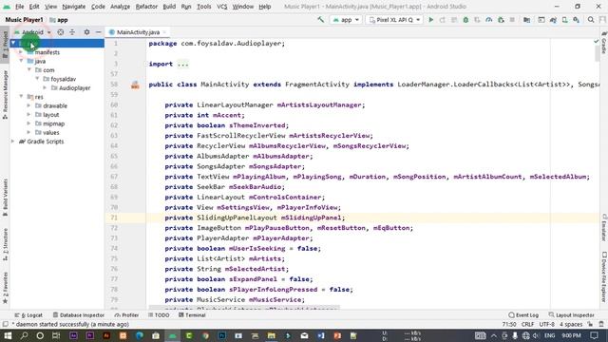This screenshot has height=342, width=608.
Task: Click the override gutter icon on line 58
Action: (135, 85)
